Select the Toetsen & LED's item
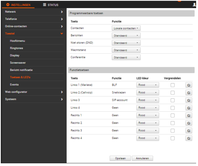198x166 pixels. pyautogui.click(x=37, y=77)
